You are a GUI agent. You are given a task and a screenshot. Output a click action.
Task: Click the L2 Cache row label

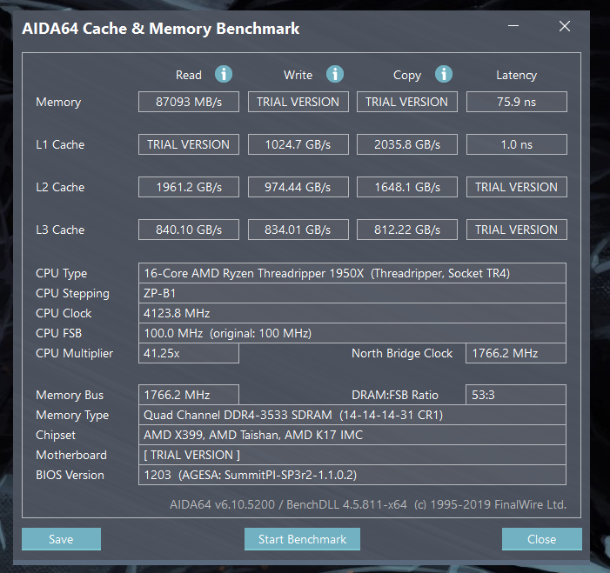[60, 187]
